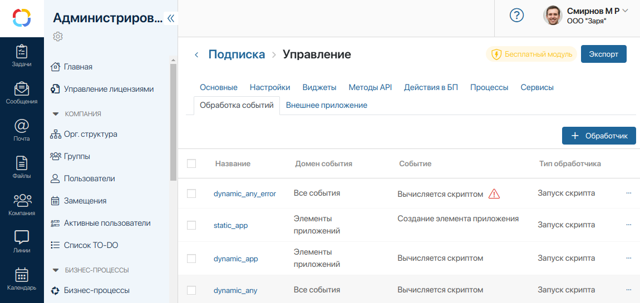
Task: Collapse the administration panel with double-chevron
Action: [x=171, y=18]
